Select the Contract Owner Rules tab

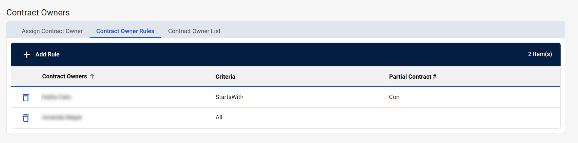[125, 31]
